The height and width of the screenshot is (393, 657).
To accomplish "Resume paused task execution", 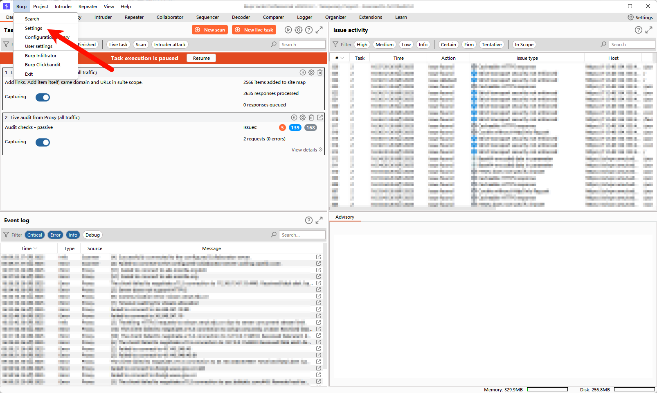I will (x=201, y=58).
